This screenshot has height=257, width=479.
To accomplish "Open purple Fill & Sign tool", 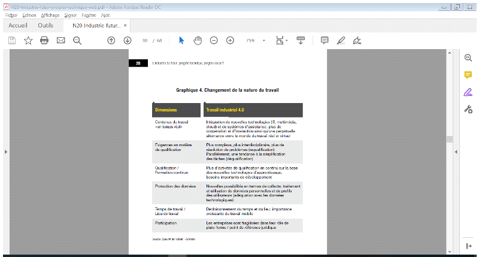I will (x=468, y=92).
